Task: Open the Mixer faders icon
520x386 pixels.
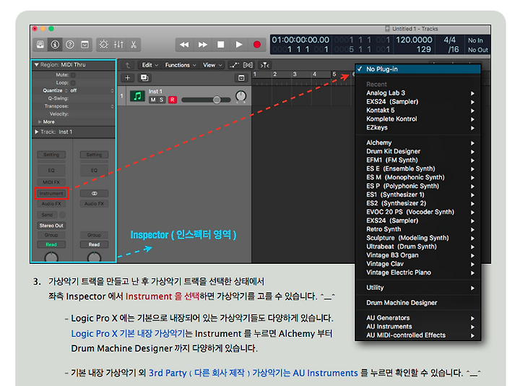Action: click(x=118, y=45)
